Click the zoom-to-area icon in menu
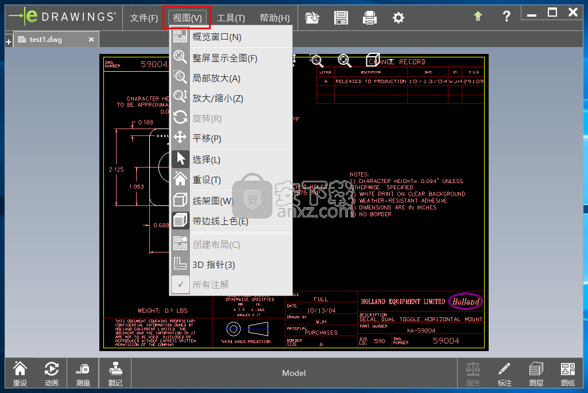The height and width of the screenshot is (393, 588). pyautogui.click(x=180, y=77)
